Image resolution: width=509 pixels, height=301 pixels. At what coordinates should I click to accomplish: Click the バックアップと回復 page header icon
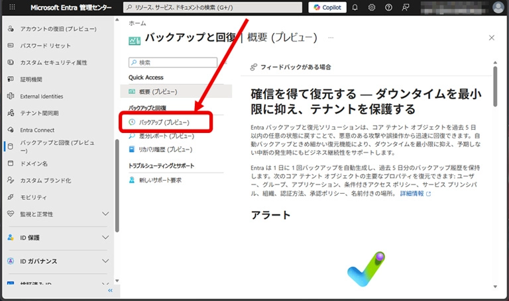click(135, 41)
